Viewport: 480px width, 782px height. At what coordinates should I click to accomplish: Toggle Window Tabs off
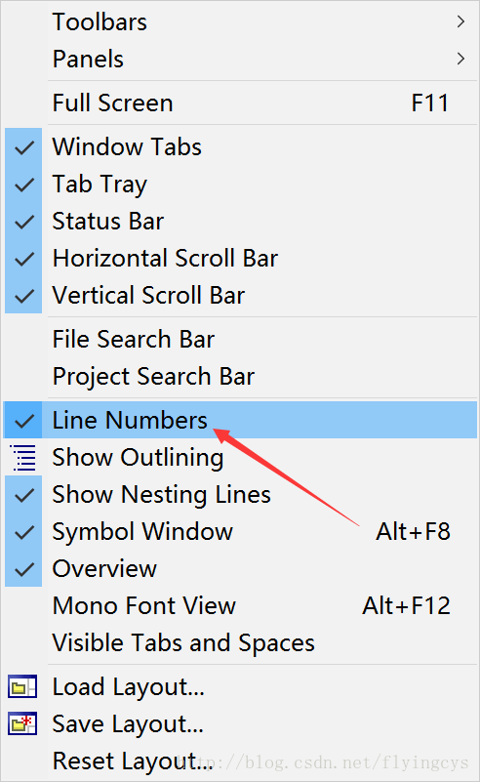[240, 147]
